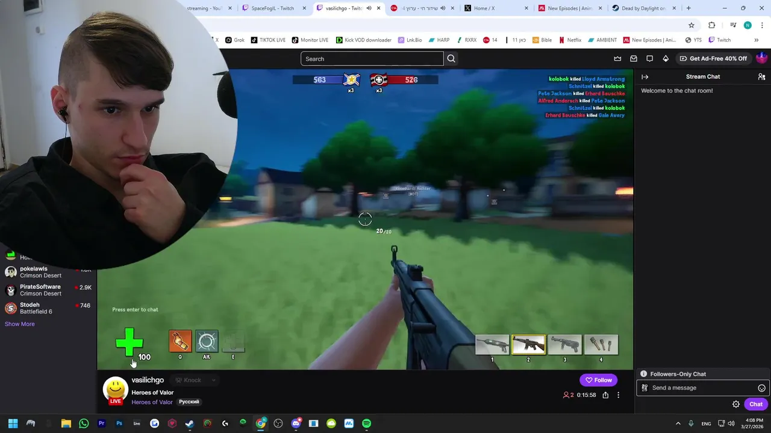This screenshot has height=433, width=771.
Task: Open Discord from the taskbar
Action: click(x=296, y=423)
